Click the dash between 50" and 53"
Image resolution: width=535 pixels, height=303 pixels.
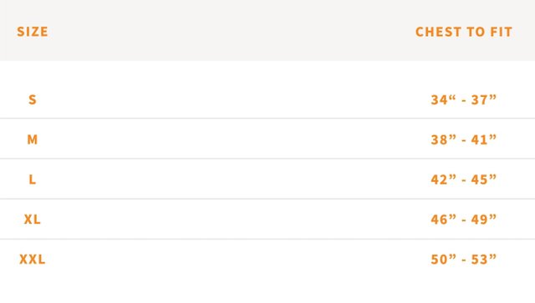(464, 260)
